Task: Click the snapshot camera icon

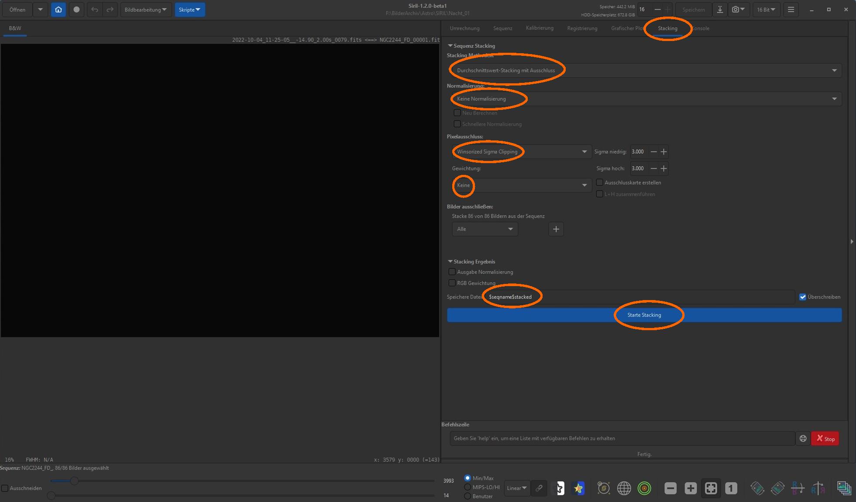Action: [x=736, y=10]
